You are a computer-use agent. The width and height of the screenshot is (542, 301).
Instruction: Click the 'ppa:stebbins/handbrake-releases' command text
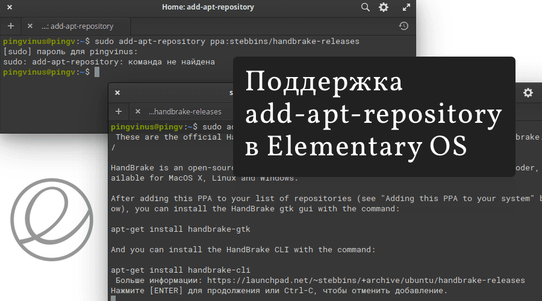click(285, 42)
